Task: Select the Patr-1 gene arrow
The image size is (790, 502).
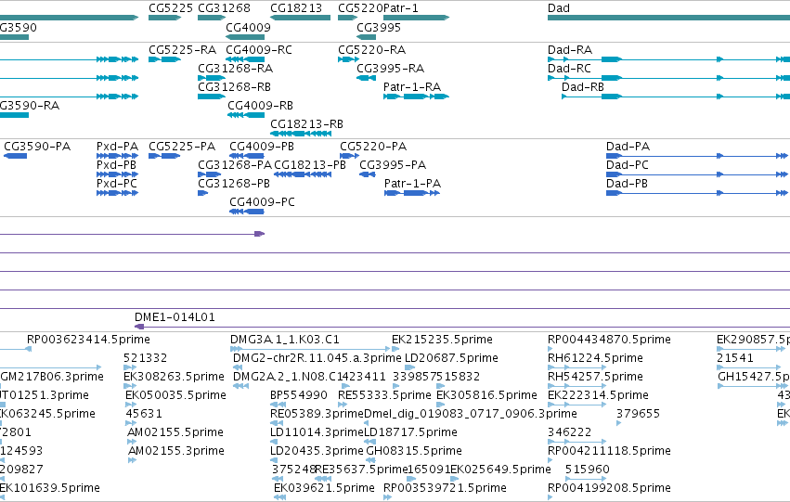Action: click(x=416, y=18)
